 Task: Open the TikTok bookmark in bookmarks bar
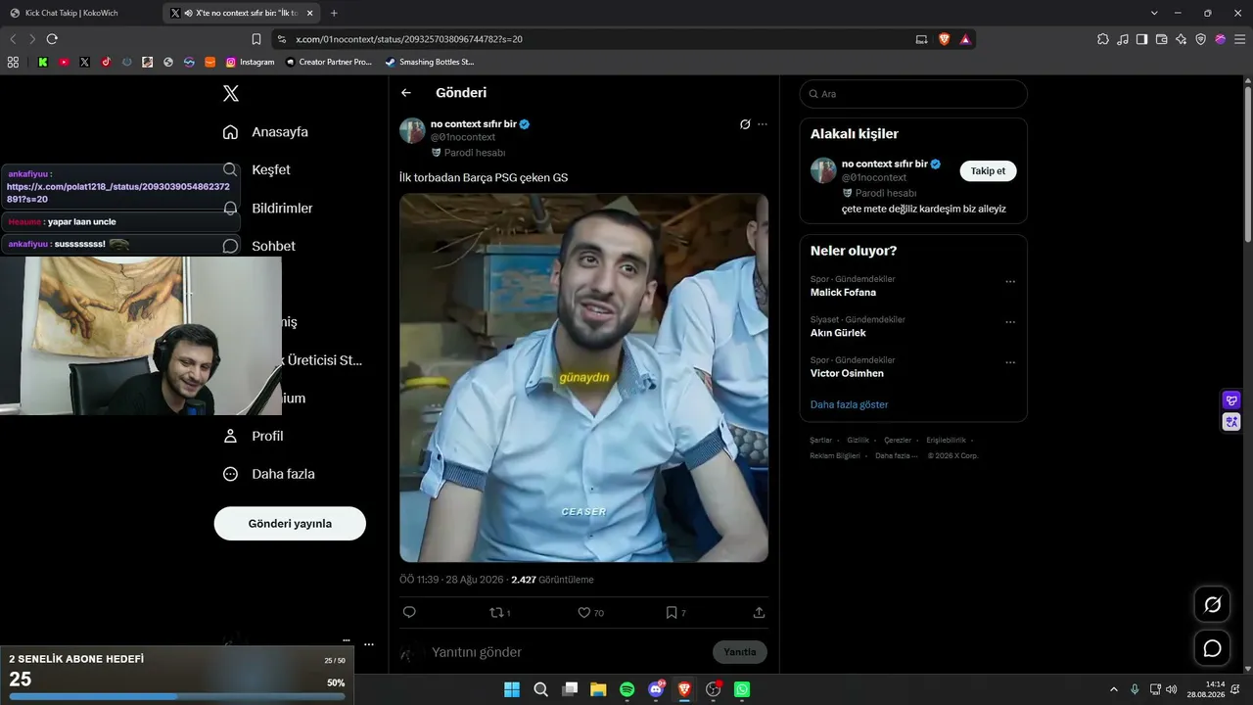click(106, 62)
